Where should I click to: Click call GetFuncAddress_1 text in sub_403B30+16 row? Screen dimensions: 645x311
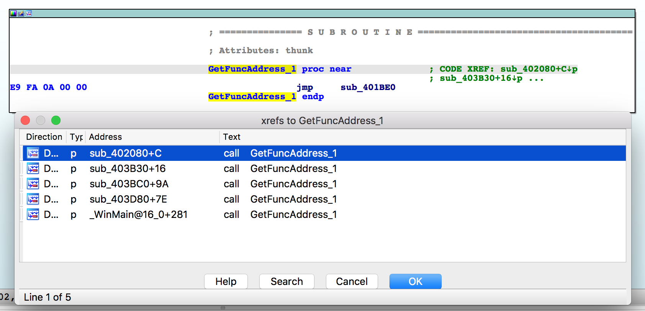[x=280, y=169]
